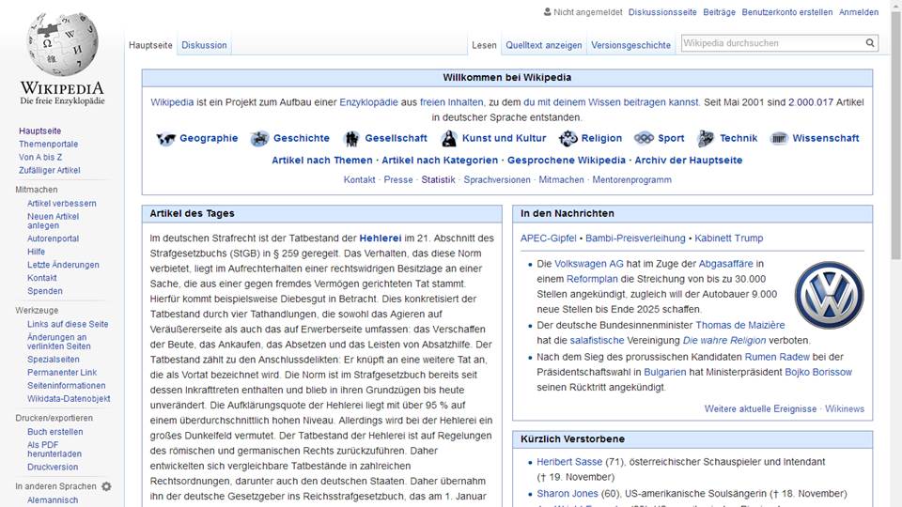Image resolution: width=902 pixels, height=507 pixels.
Task: Click the Alemannisch language link
Action: click(x=53, y=500)
